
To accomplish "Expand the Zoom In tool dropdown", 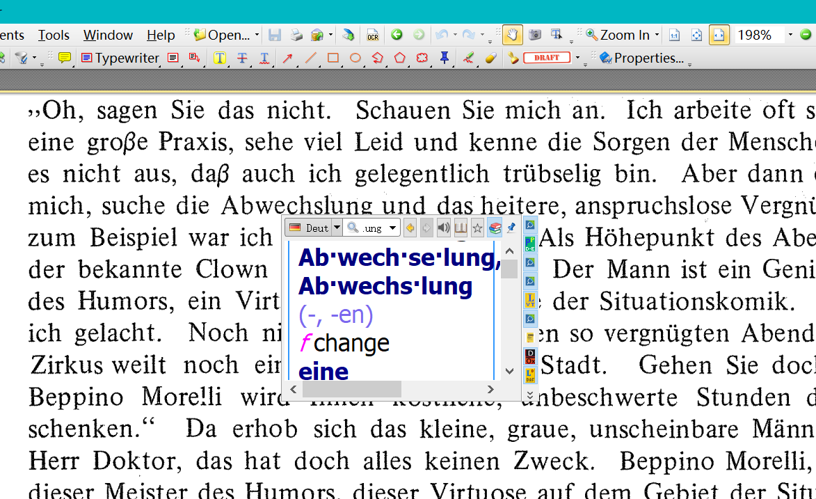I will pos(657,35).
